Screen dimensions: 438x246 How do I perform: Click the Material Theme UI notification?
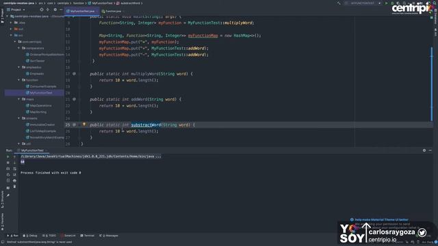click(x=381, y=220)
